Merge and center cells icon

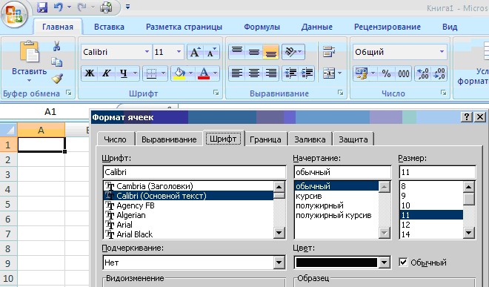329,73
